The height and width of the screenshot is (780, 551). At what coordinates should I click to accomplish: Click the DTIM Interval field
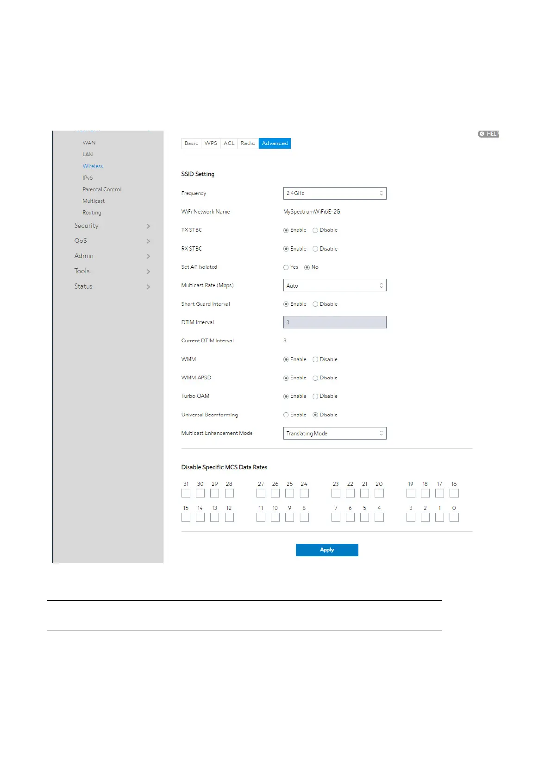[x=335, y=322]
